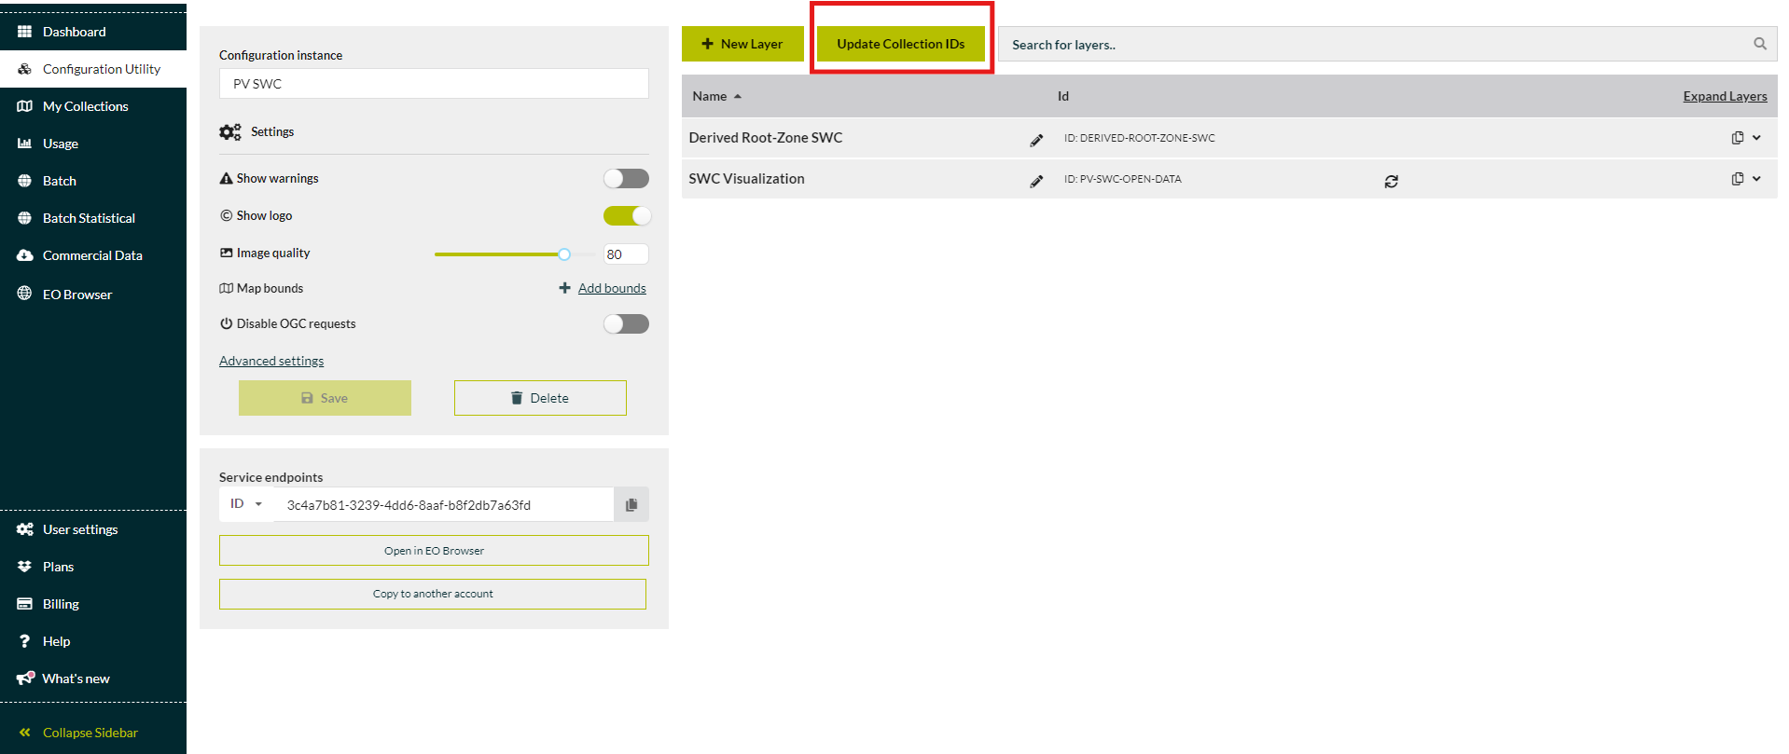The width and height of the screenshot is (1789, 754).
Task: Copy the Derived Root-Zone SWC layer
Action: pos(1738,138)
